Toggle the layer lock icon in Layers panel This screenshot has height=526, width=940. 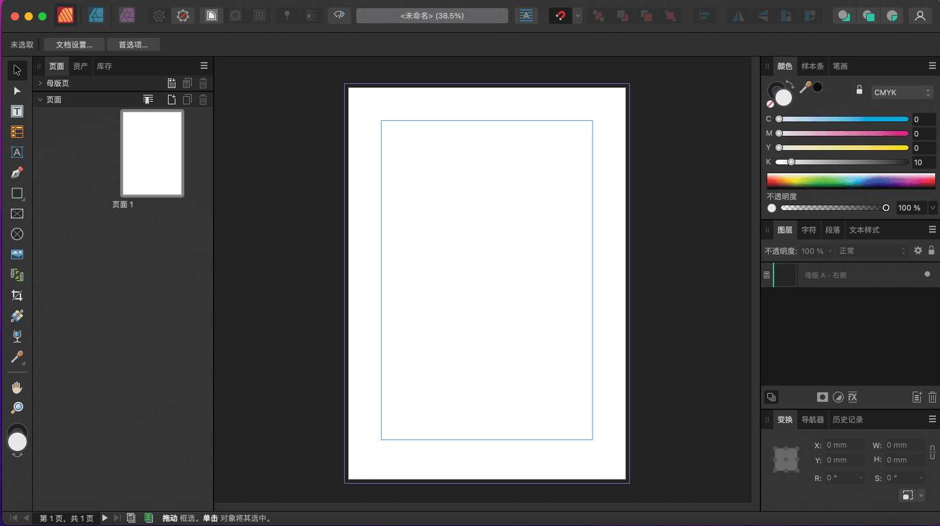point(931,250)
